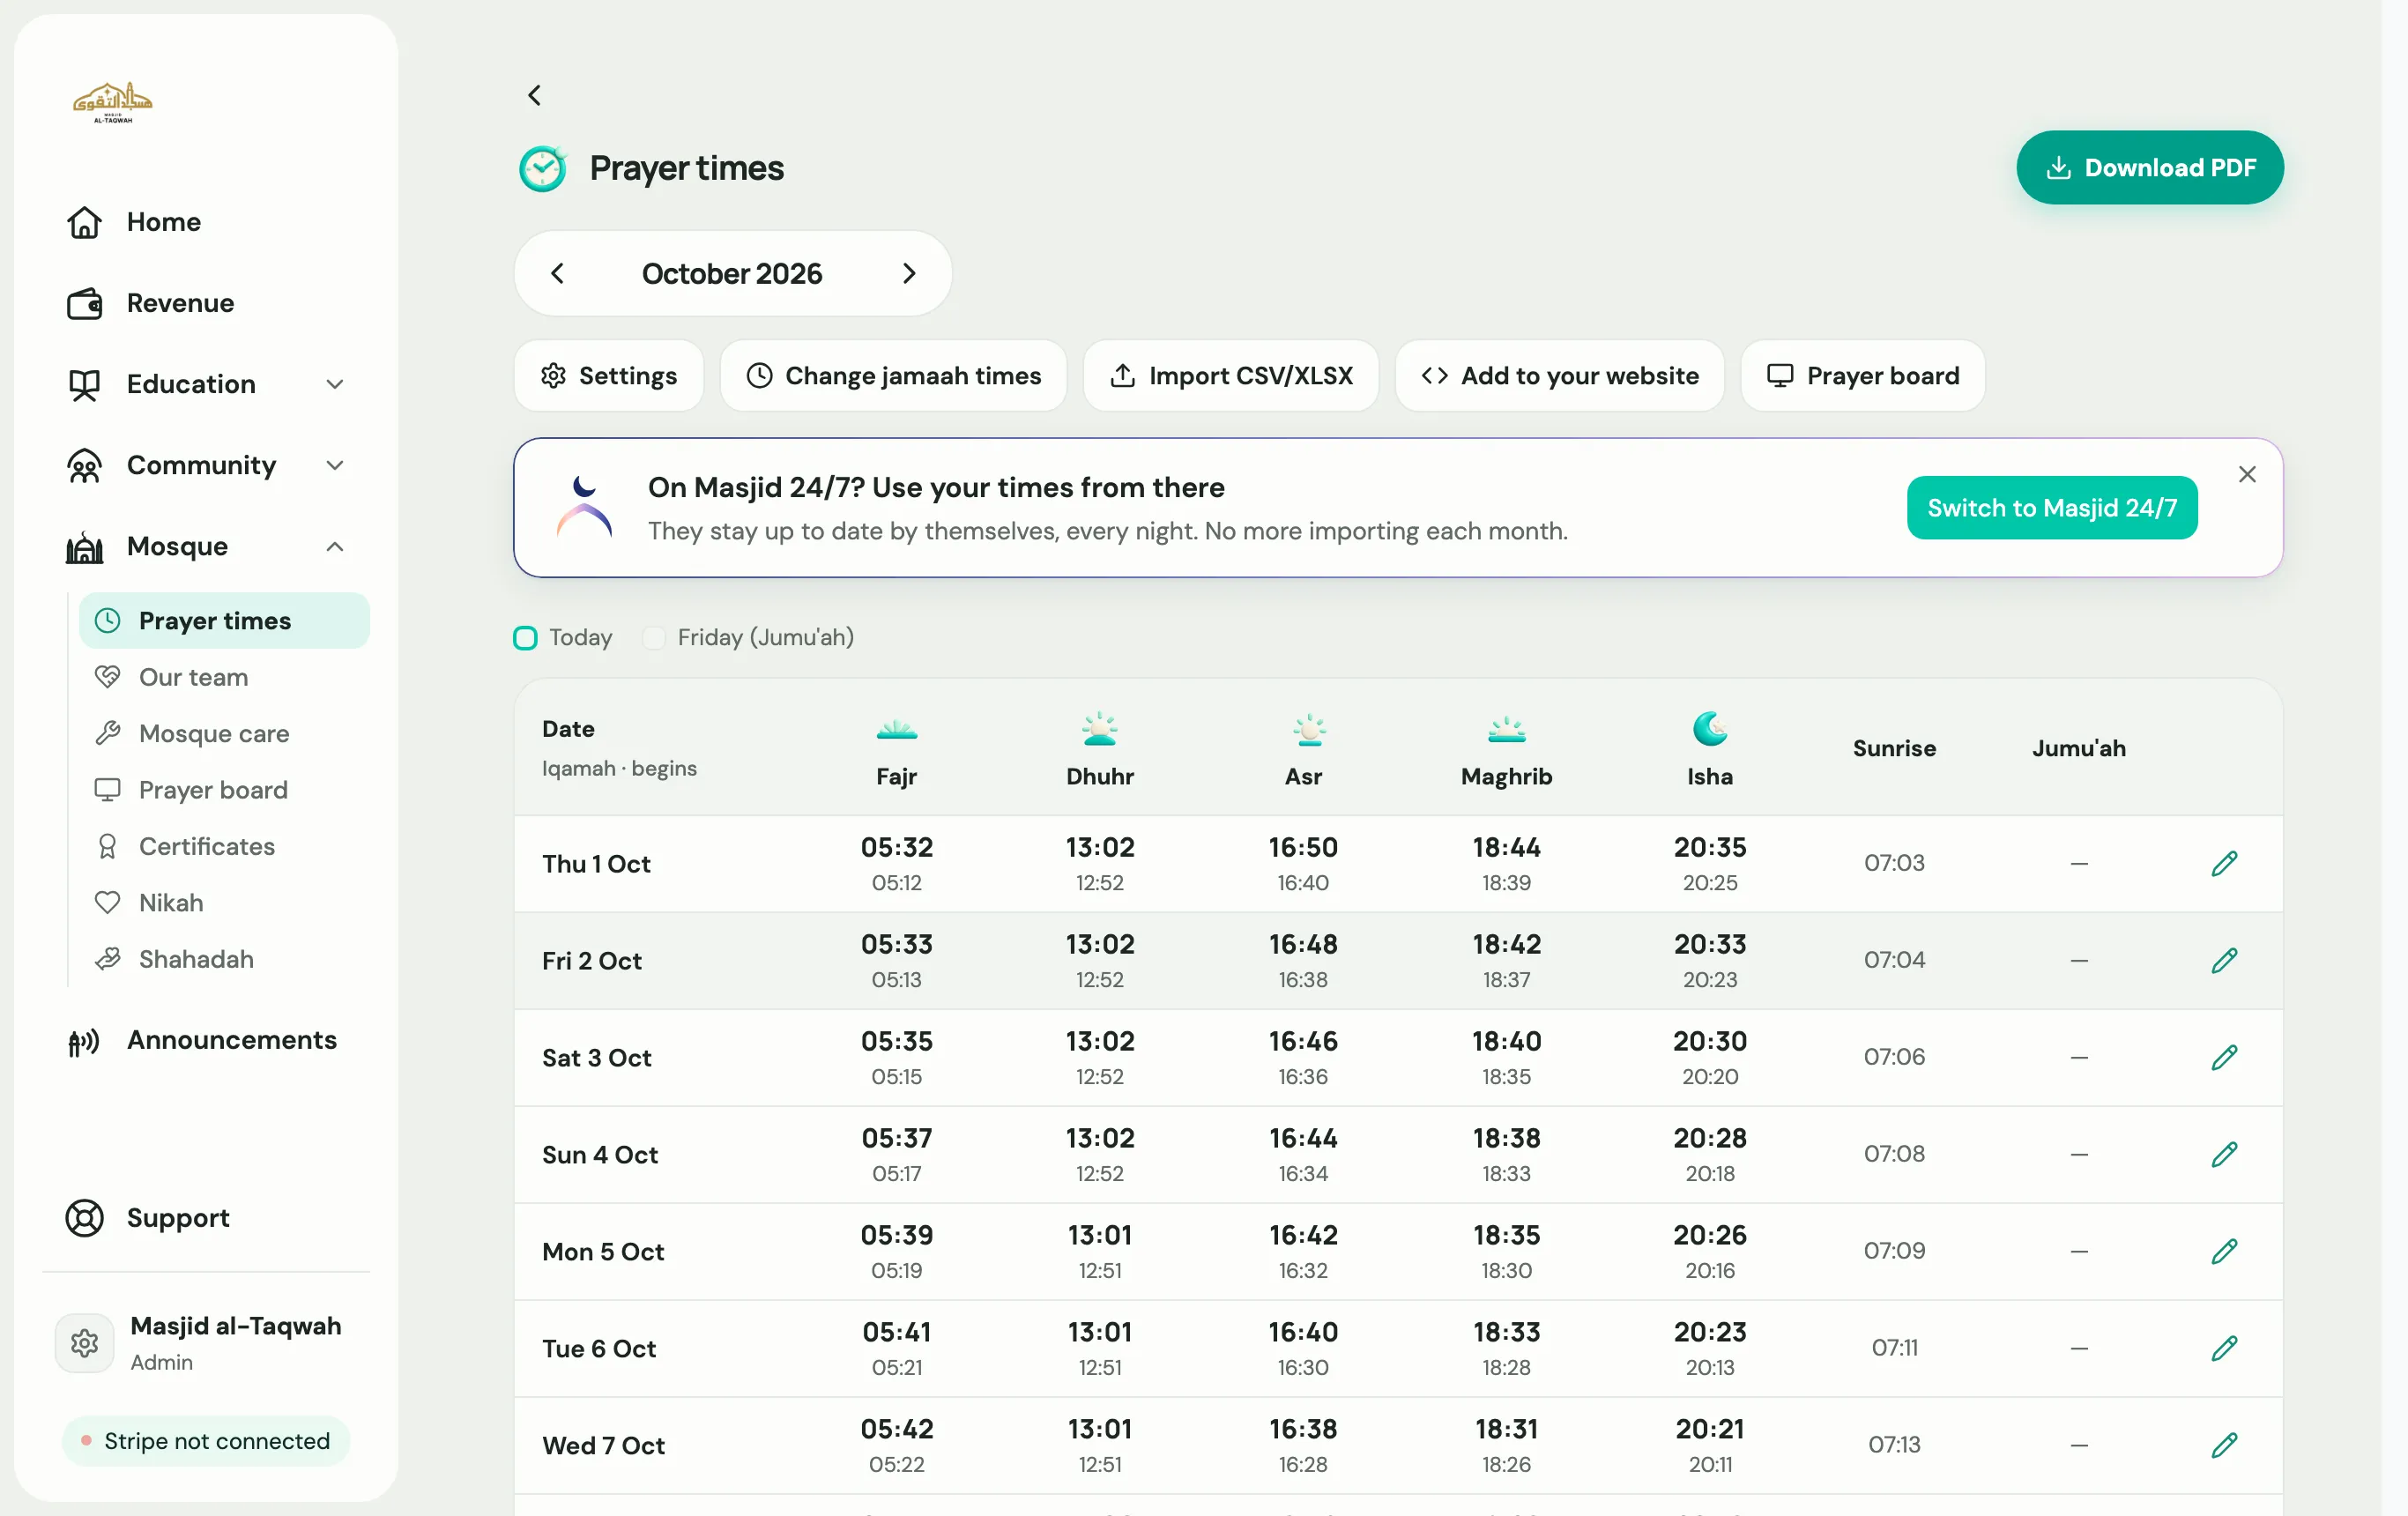This screenshot has height=1516, width=2408.
Task: Open settings gear next to Masjid al-Taqwah
Action: coord(84,1343)
